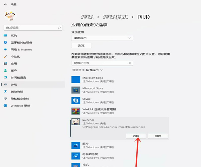The height and width of the screenshot is (167, 201).
Task: Open the 桌面应用 dropdown
Action: click(102, 38)
